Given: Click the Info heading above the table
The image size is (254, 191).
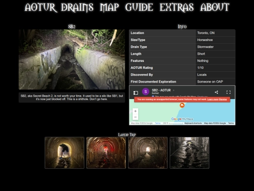Looking at the screenshot, I should (x=182, y=26).
